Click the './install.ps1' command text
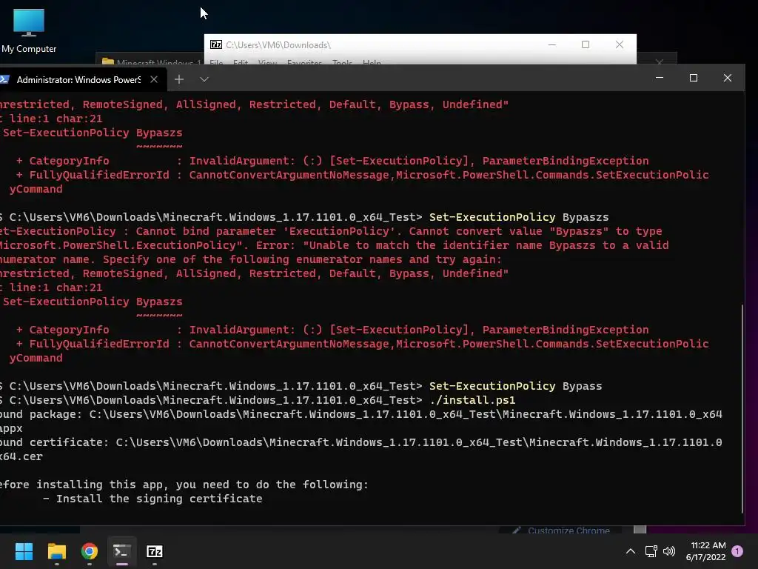The width and height of the screenshot is (758, 569). coord(472,400)
